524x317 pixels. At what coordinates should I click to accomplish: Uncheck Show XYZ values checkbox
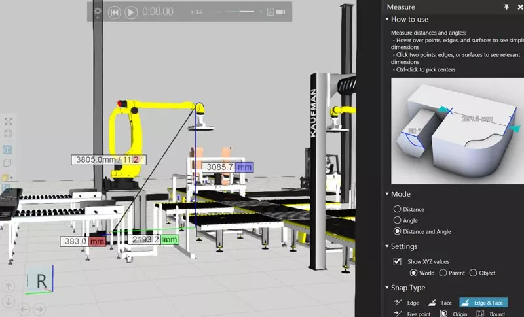pyautogui.click(x=397, y=261)
